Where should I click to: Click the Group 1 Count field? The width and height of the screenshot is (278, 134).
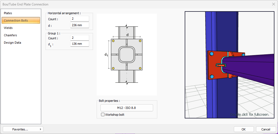(x=80, y=38)
